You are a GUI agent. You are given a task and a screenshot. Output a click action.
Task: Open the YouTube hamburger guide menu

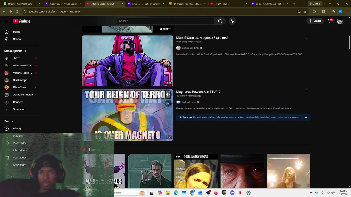[x=7, y=21]
